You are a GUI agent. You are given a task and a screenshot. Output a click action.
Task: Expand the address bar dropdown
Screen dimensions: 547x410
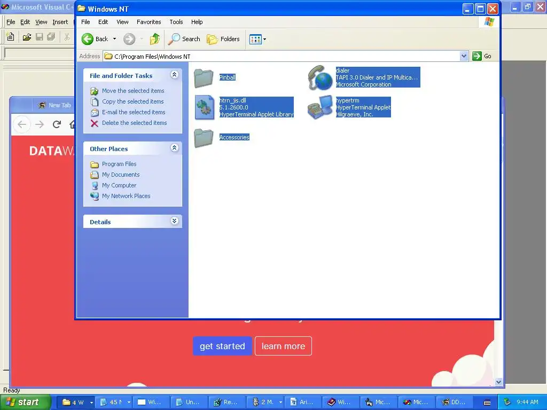point(464,56)
